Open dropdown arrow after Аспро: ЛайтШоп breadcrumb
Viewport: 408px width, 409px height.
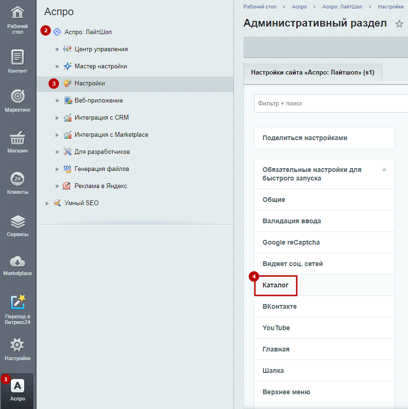tap(370, 7)
